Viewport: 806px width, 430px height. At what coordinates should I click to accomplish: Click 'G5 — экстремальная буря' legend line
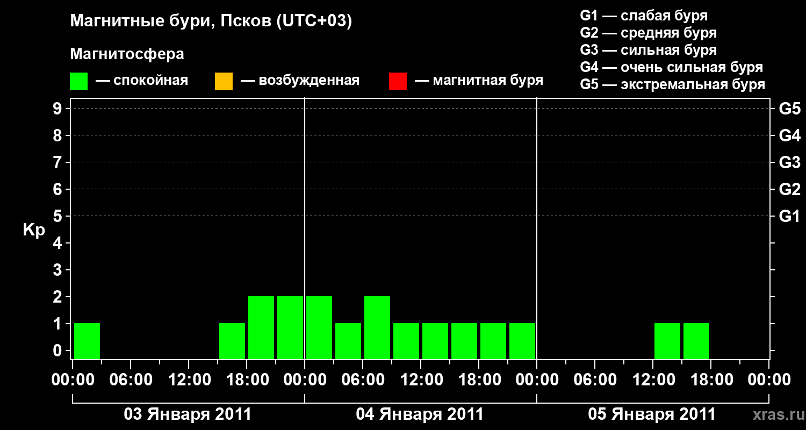[673, 85]
